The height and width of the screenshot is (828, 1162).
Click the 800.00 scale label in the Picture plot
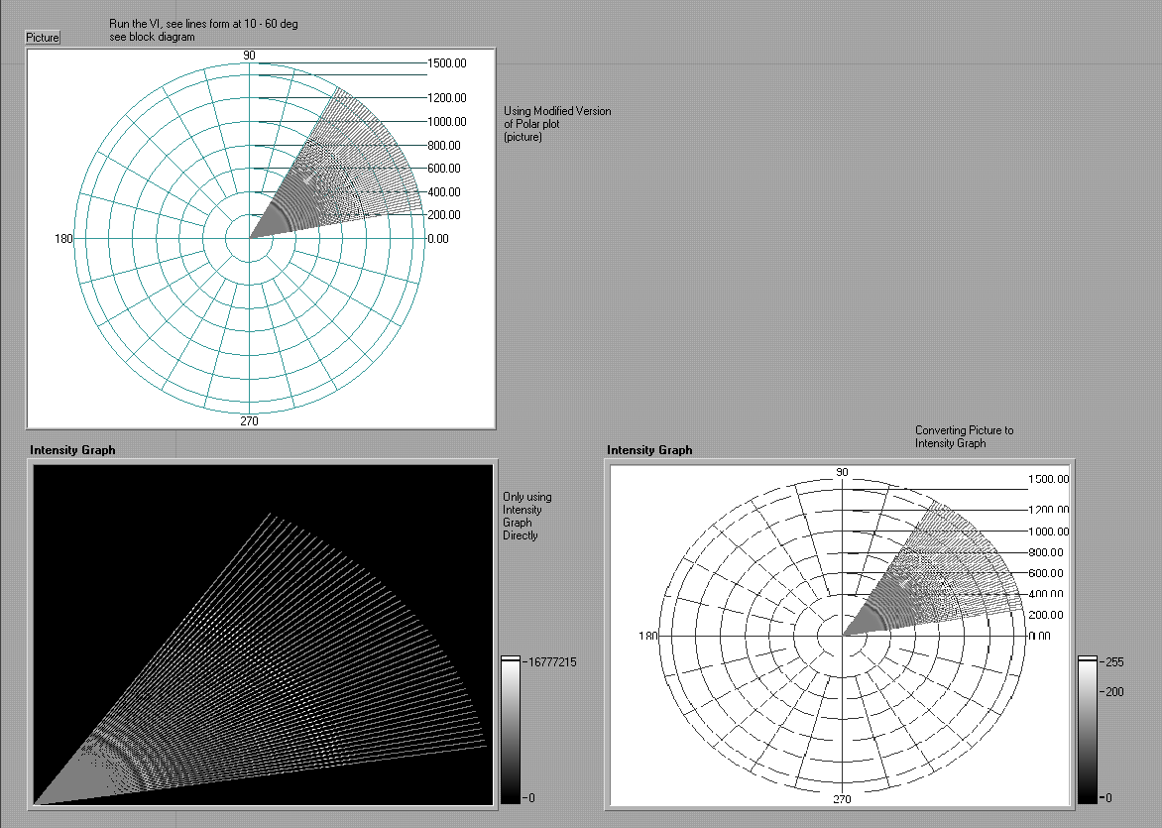tap(444, 146)
